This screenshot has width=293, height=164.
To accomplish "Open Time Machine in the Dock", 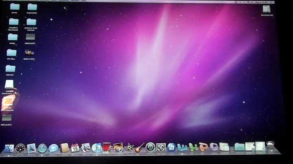I will pyautogui.click(x=151, y=147).
